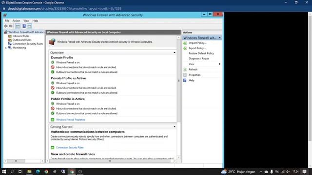
Task: Open Connection Security Rules tree node
Action: [x=27, y=44]
